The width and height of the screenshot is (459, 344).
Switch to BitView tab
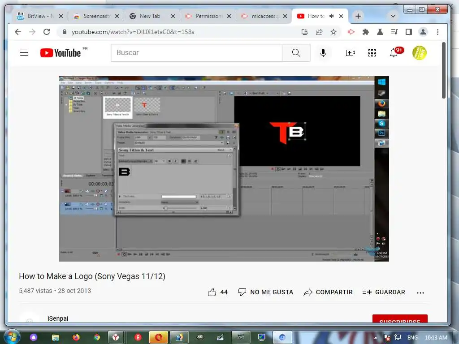click(x=36, y=16)
